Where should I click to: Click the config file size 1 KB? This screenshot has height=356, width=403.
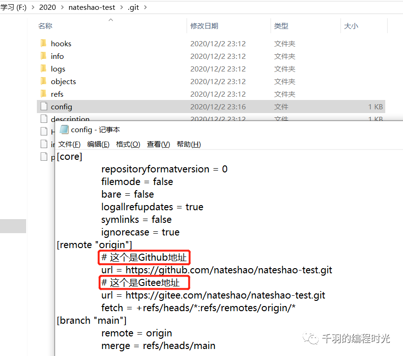click(375, 107)
